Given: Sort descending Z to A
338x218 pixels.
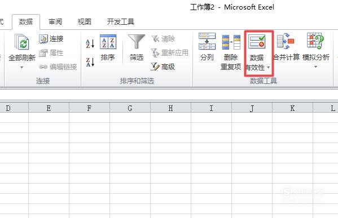Looking at the screenshot, I should pos(90,62).
